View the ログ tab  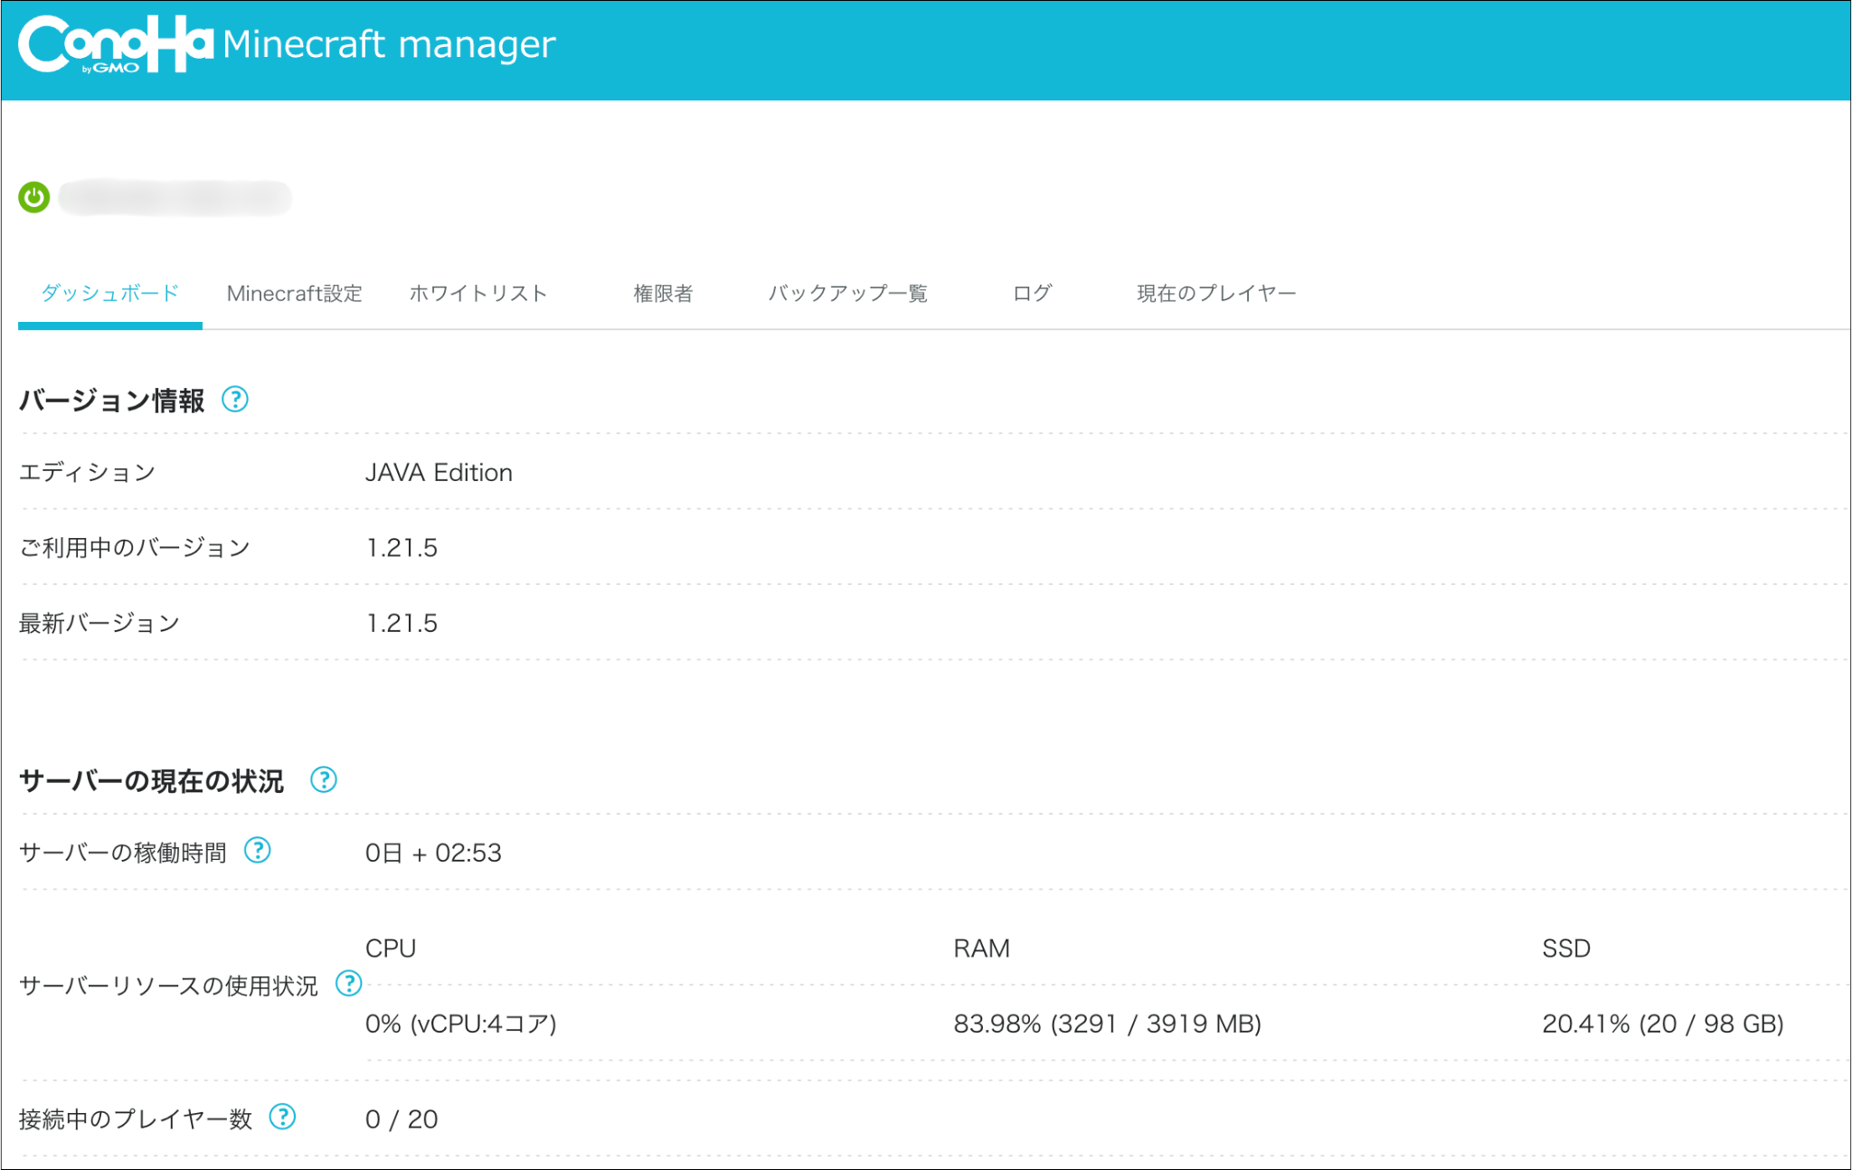pyautogui.click(x=1032, y=293)
